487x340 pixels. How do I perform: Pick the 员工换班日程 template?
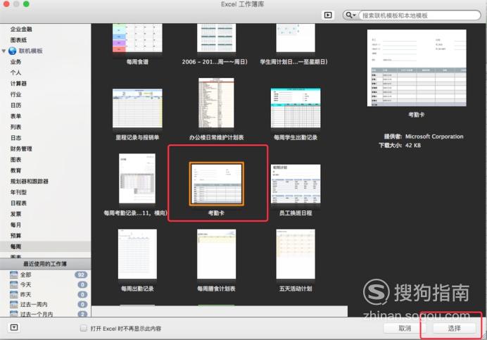[296, 184]
